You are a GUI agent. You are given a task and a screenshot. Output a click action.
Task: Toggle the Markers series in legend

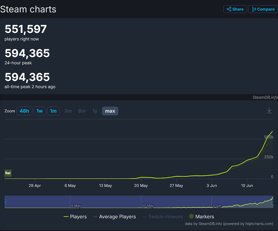(201, 217)
